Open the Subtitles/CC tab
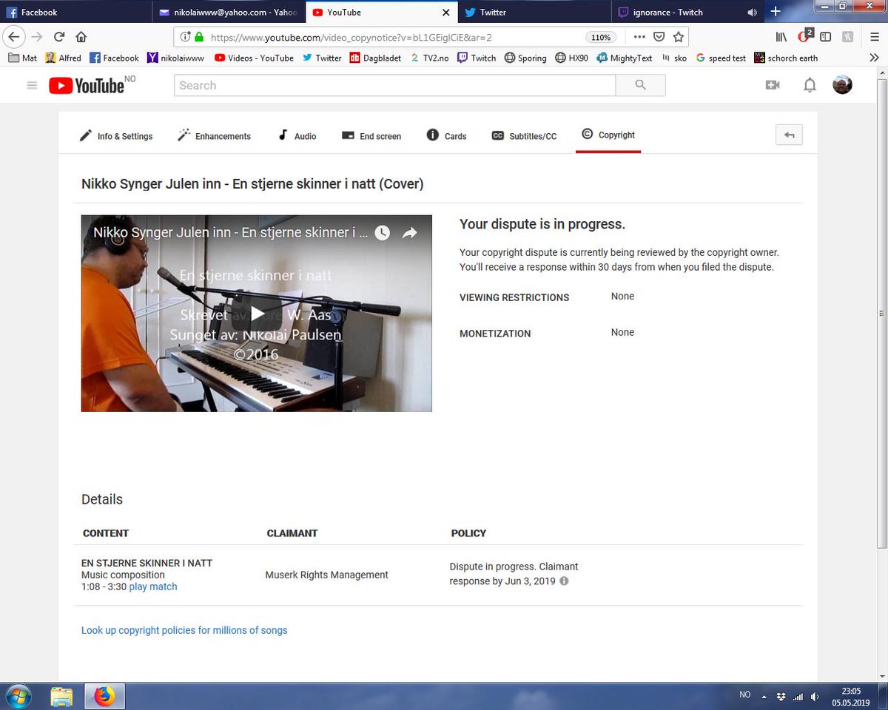This screenshot has width=888, height=710. (x=525, y=136)
